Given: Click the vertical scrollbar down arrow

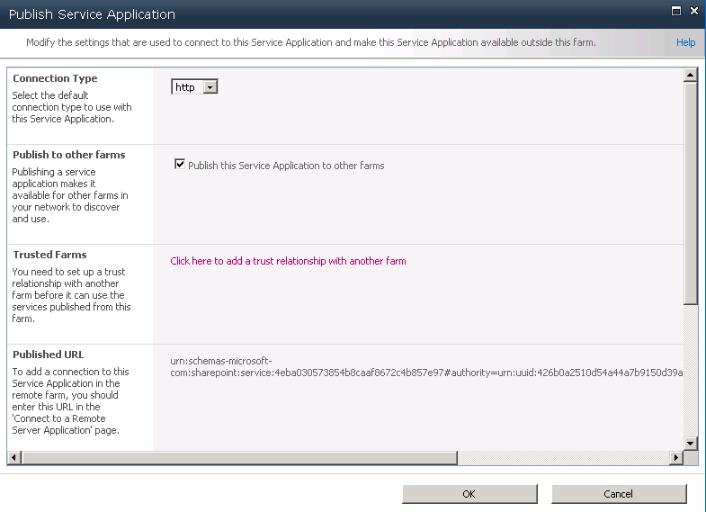Looking at the screenshot, I should [690, 443].
